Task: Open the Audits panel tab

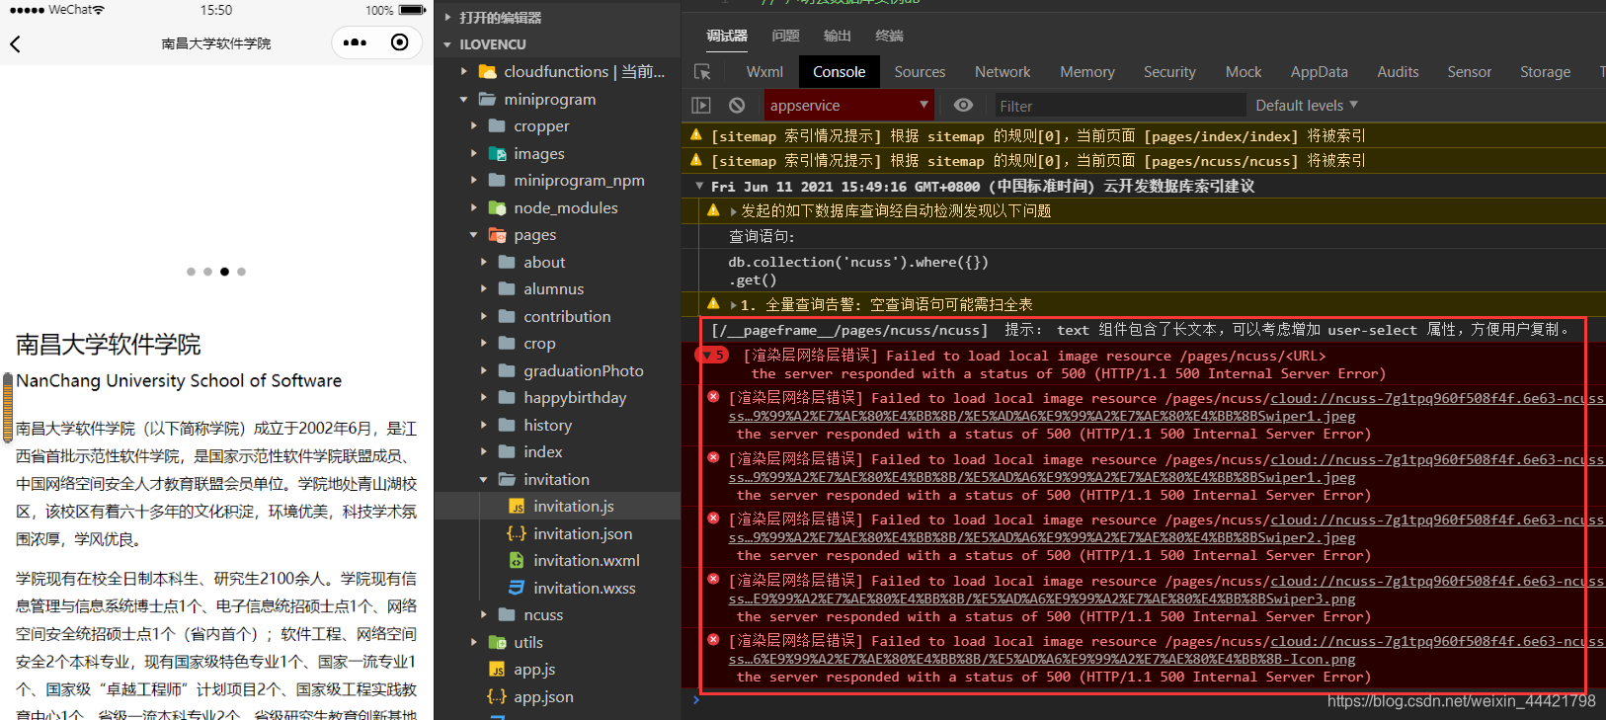Action: click(x=1398, y=72)
